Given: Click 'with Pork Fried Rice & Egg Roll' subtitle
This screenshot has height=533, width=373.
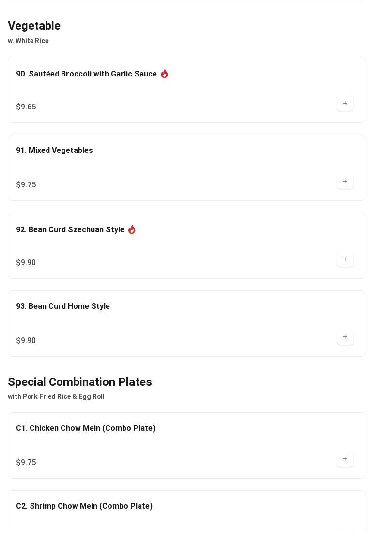Looking at the screenshot, I should click(x=56, y=396).
